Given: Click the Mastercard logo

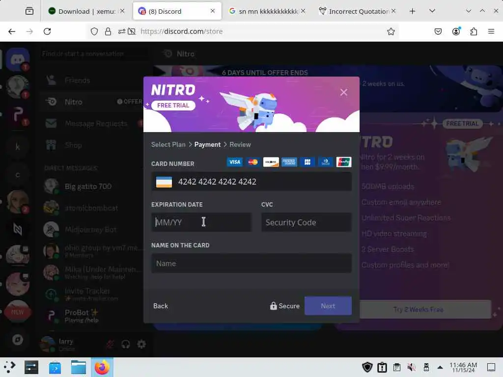Looking at the screenshot, I should [253, 162].
